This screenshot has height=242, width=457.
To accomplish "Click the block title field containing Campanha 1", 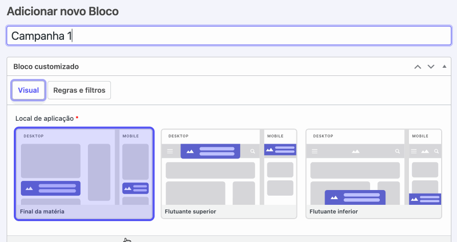I will tap(229, 36).
